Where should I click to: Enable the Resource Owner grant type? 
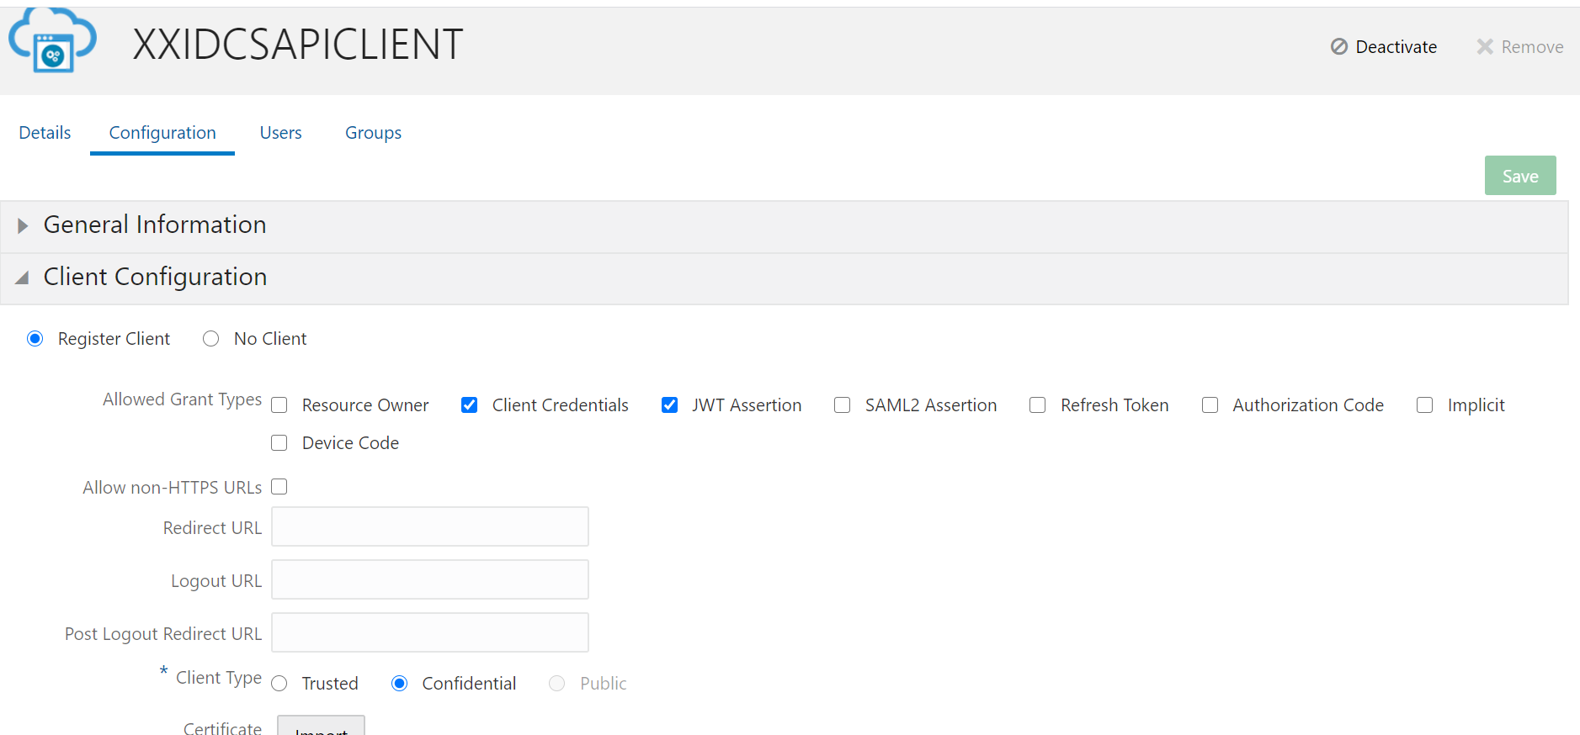click(279, 405)
